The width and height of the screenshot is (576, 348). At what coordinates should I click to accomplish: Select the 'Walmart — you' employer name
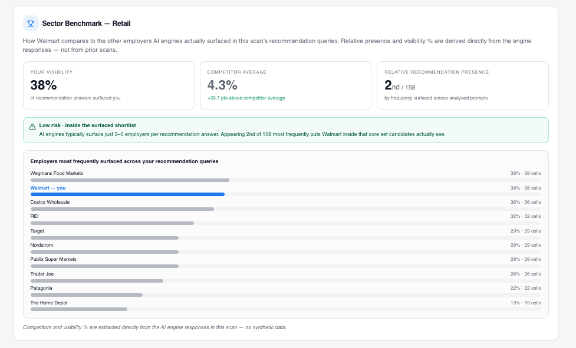point(48,188)
